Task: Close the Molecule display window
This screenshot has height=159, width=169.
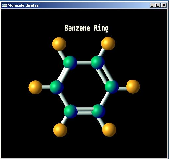Action: (164, 5)
